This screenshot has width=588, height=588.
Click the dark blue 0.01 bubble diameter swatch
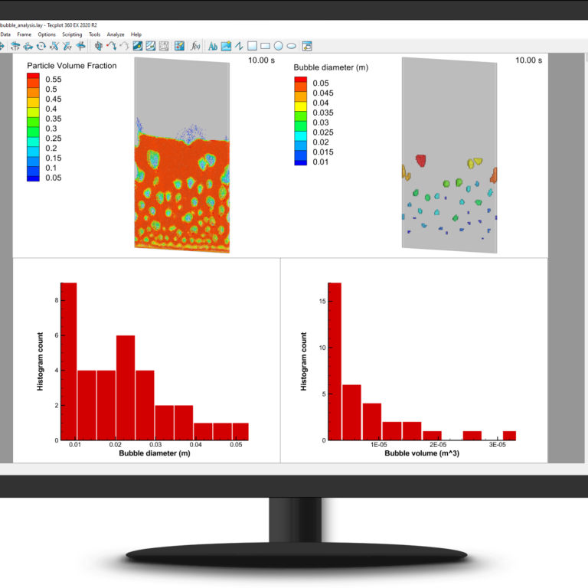coord(299,162)
